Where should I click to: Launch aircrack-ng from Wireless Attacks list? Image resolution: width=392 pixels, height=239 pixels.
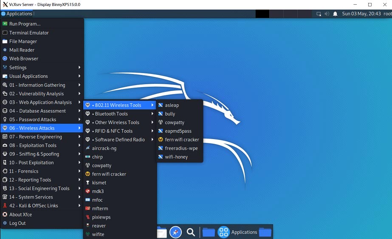[x=120, y=148]
